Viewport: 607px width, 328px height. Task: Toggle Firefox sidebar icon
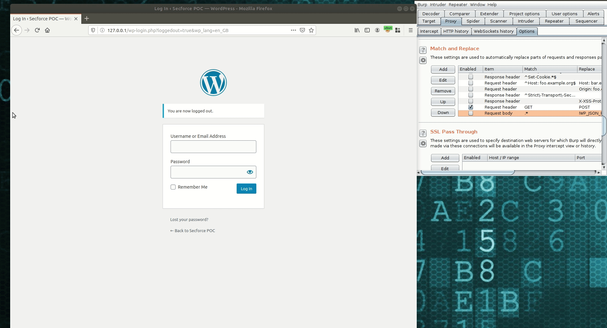coord(367,30)
